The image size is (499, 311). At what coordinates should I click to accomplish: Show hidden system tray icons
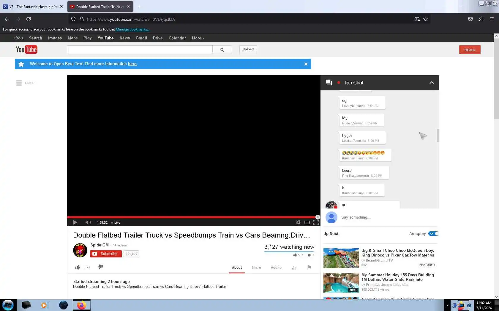447,305
